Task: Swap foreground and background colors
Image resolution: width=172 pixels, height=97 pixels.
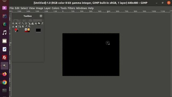Action: (x=18, y=29)
